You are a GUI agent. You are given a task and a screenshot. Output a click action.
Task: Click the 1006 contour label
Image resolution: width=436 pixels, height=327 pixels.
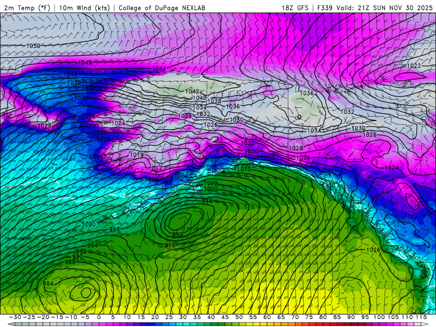[x=152, y=179]
